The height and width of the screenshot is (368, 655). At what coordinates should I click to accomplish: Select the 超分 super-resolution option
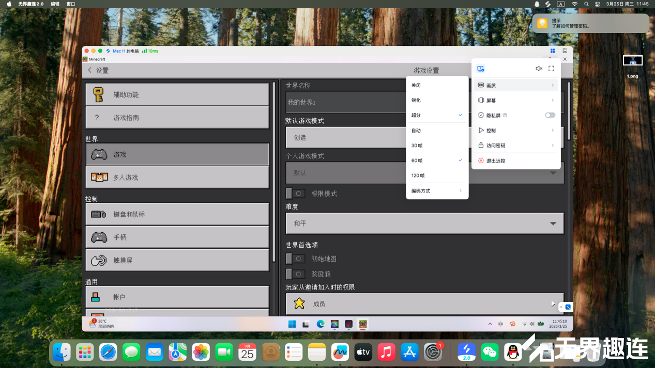[x=437, y=115]
